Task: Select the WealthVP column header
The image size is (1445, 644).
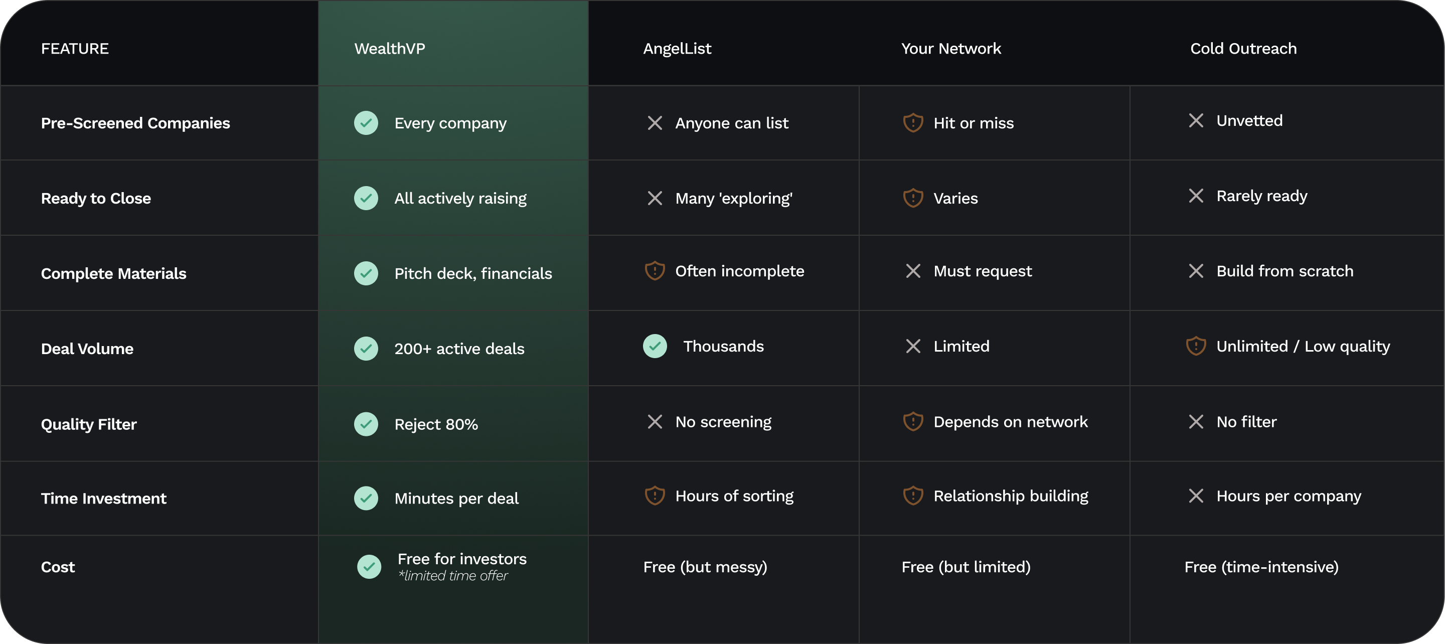Action: tap(389, 49)
